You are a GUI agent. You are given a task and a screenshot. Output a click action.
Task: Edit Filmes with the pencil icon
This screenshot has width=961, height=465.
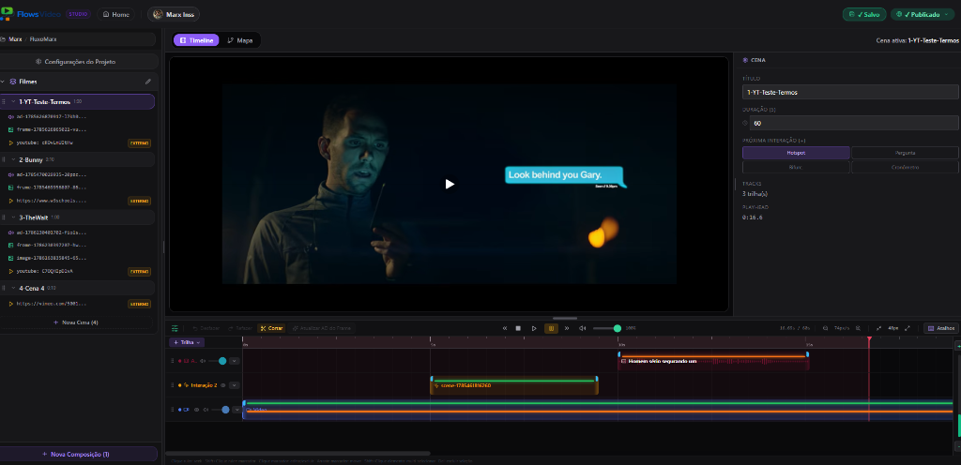point(147,82)
